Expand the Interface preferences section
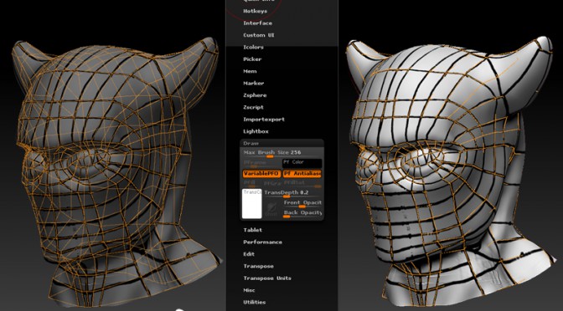This screenshot has width=563, height=311. pos(257,23)
